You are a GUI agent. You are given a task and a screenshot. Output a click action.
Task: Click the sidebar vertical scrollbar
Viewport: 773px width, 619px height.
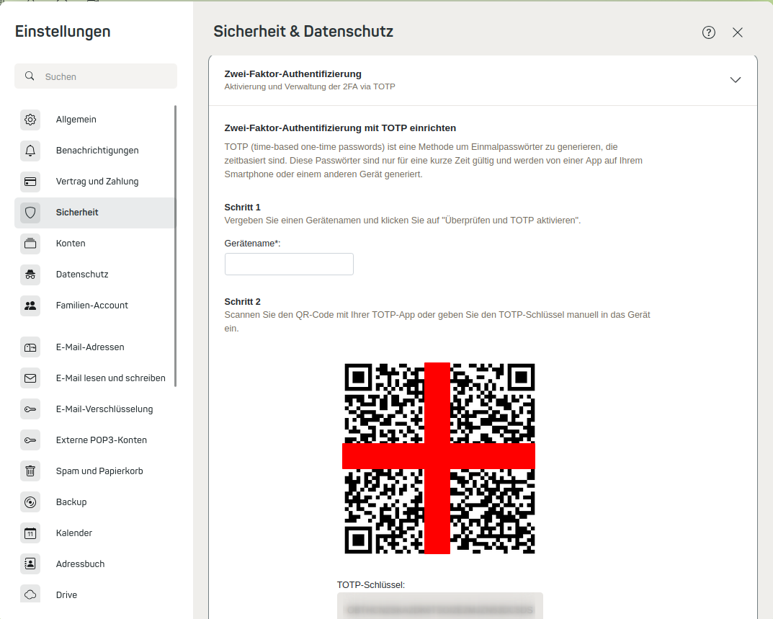175,246
